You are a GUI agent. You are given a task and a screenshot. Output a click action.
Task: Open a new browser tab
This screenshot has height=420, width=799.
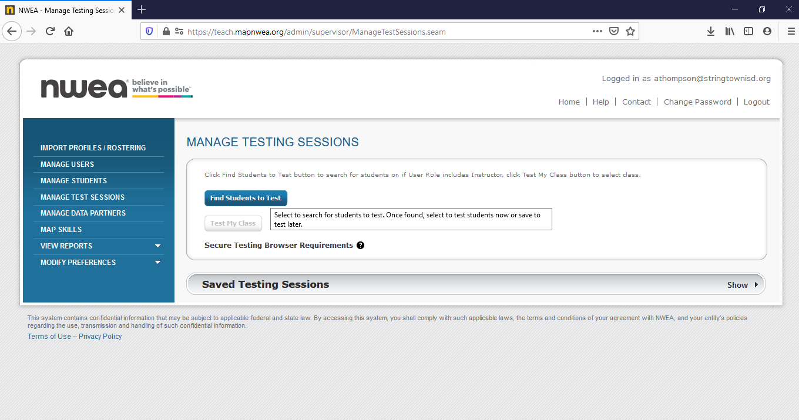tap(142, 9)
